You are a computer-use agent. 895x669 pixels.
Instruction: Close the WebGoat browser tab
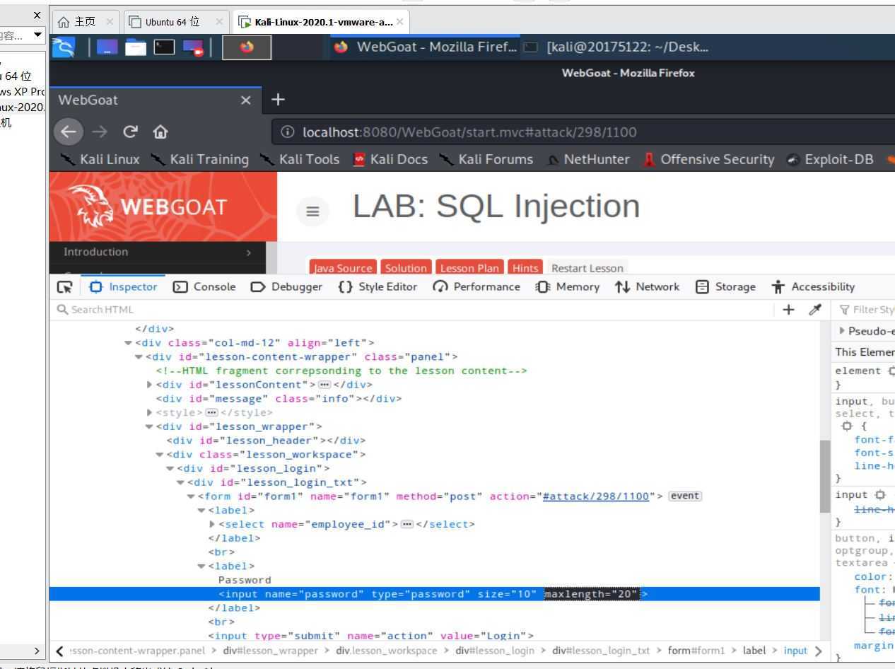245,100
